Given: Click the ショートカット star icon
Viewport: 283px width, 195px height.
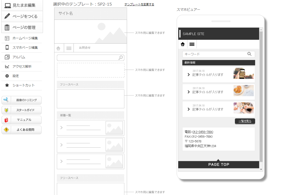Looking at the screenshot, I should coord(7,85).
